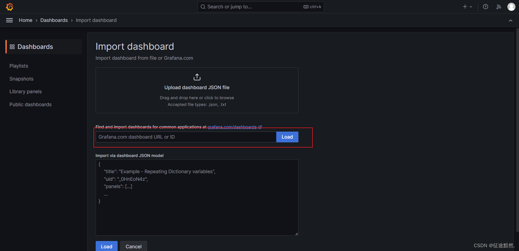This screenshot has height=251, width=519.
Task: Click the bottom Load button
Action: tap(107, 246)
